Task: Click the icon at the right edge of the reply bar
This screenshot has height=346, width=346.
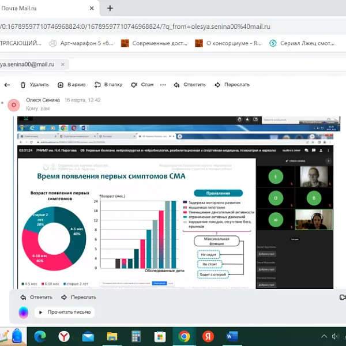Action: coord(343,297)
